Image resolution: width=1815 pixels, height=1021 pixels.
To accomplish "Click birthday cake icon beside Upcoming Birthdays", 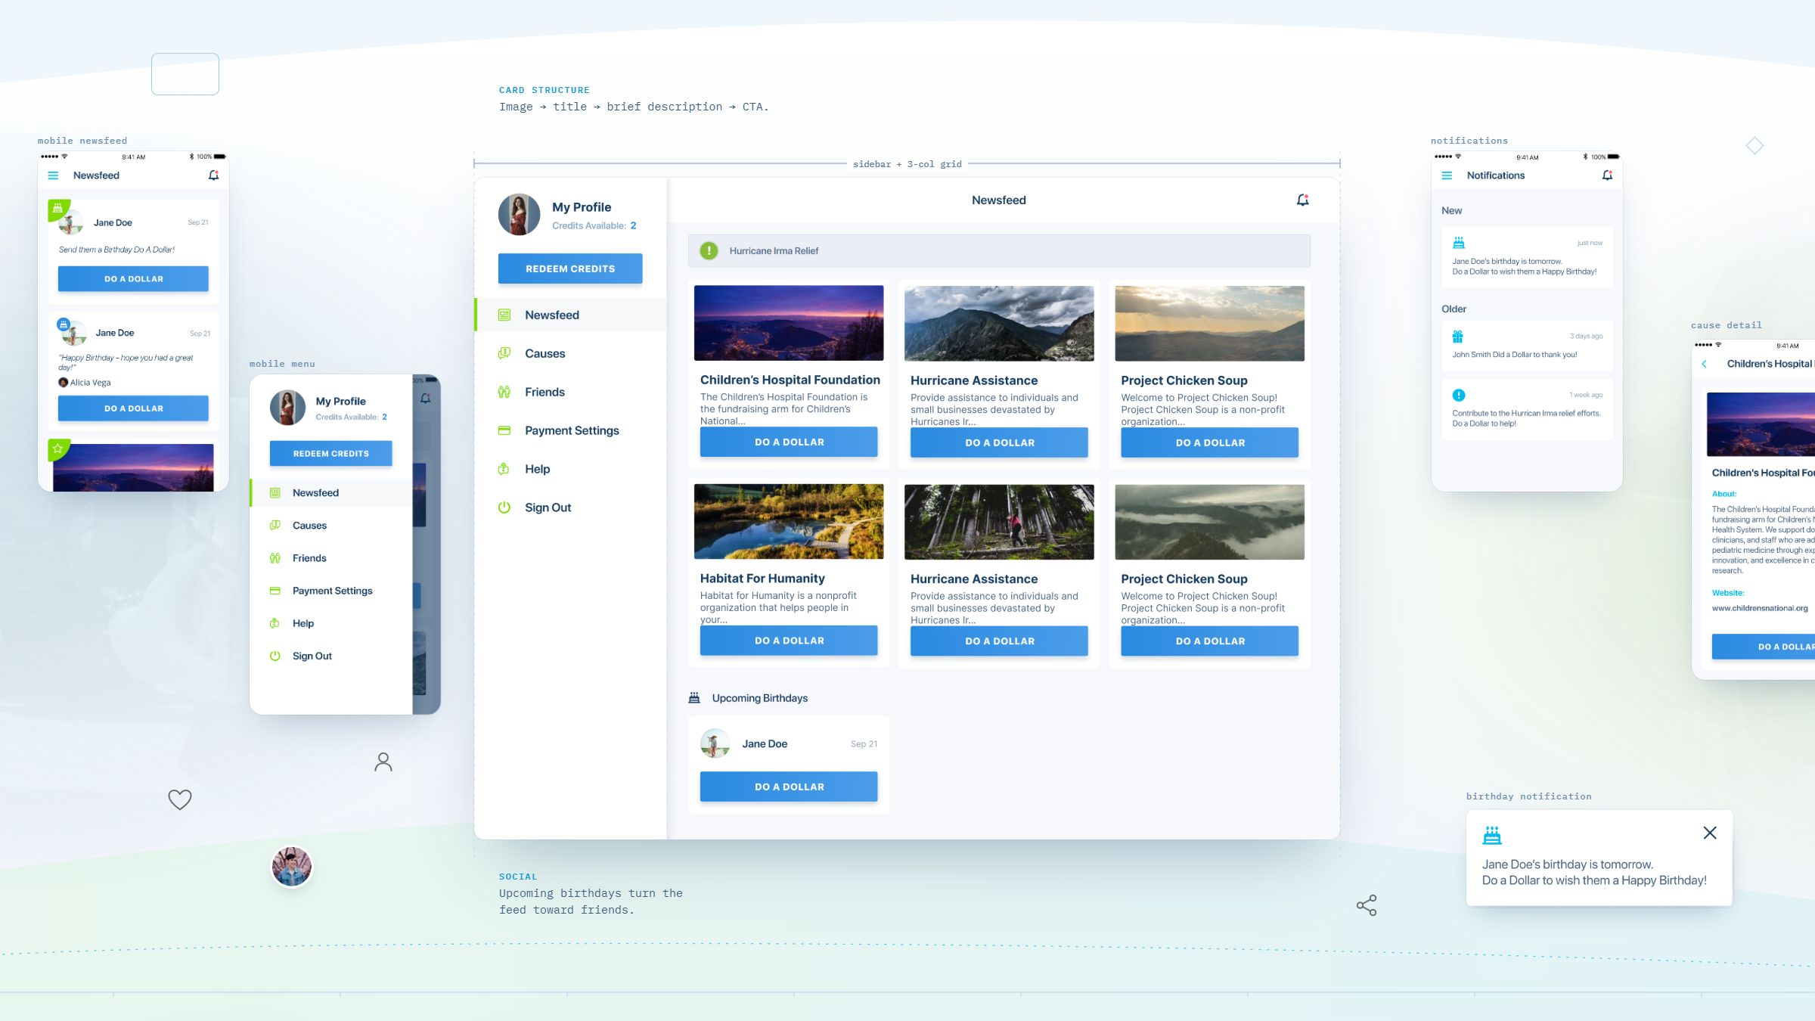I will pos(694,697).
